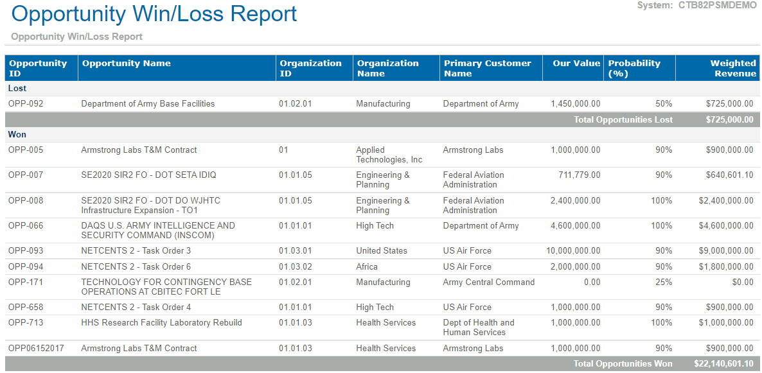Image resolution: width=762 pixels, height=373 pixels.
Task: Click opportunity ID OPP06152017
Action: 36,349
